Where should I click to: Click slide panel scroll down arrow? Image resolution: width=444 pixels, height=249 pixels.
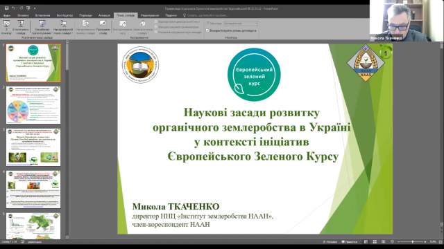[67, 237]
